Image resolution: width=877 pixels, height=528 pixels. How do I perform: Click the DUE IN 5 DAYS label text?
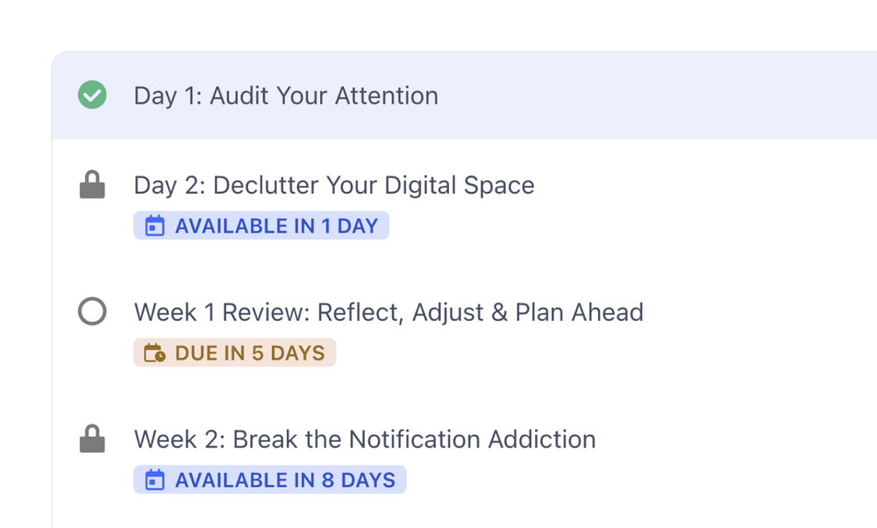pyautogui.click(x=250, y=353)
